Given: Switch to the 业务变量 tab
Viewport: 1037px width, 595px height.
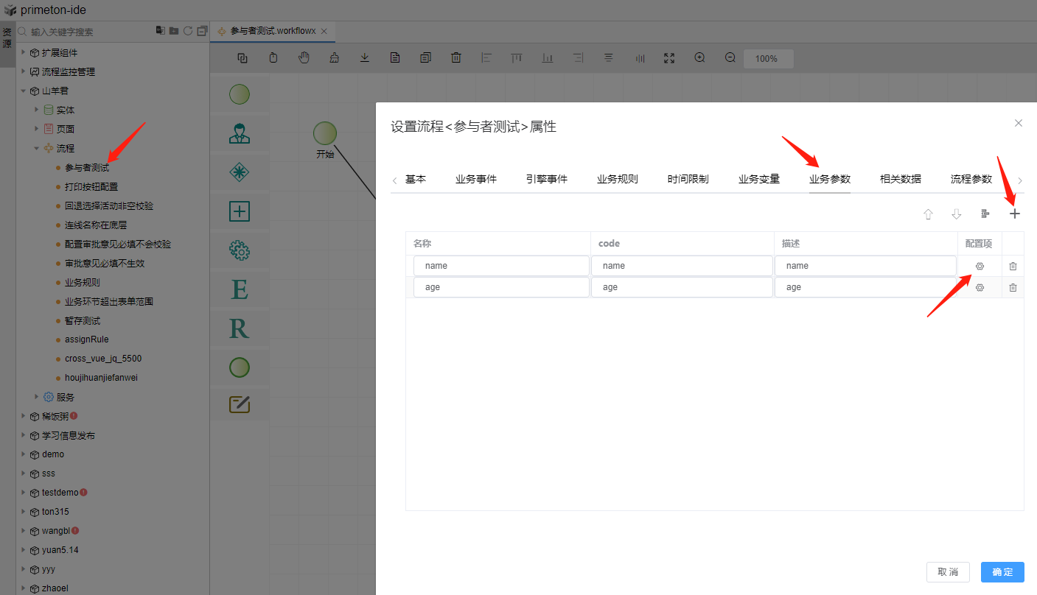Looking at the screenshot, I should 759,179.
